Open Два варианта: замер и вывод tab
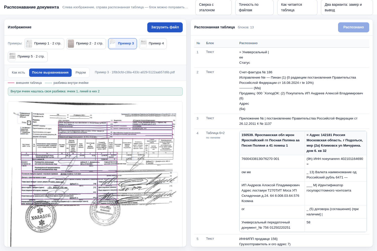 (347, 7)
